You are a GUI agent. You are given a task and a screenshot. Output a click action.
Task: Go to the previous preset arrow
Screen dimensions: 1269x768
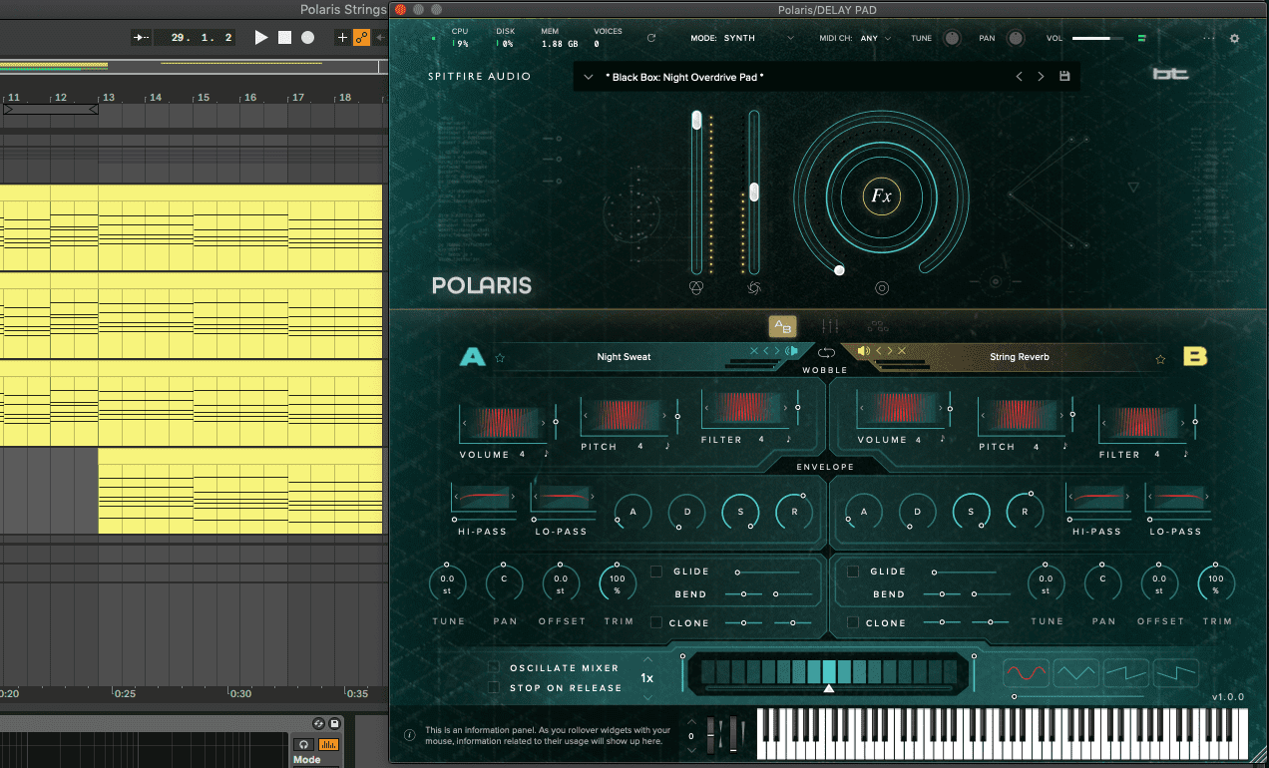click(x=1019, y=77)
